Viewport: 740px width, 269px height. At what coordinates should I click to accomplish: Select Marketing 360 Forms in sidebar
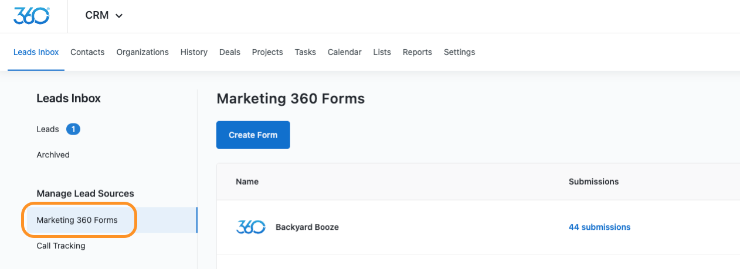pyautogui.click(x=77, y=220)
